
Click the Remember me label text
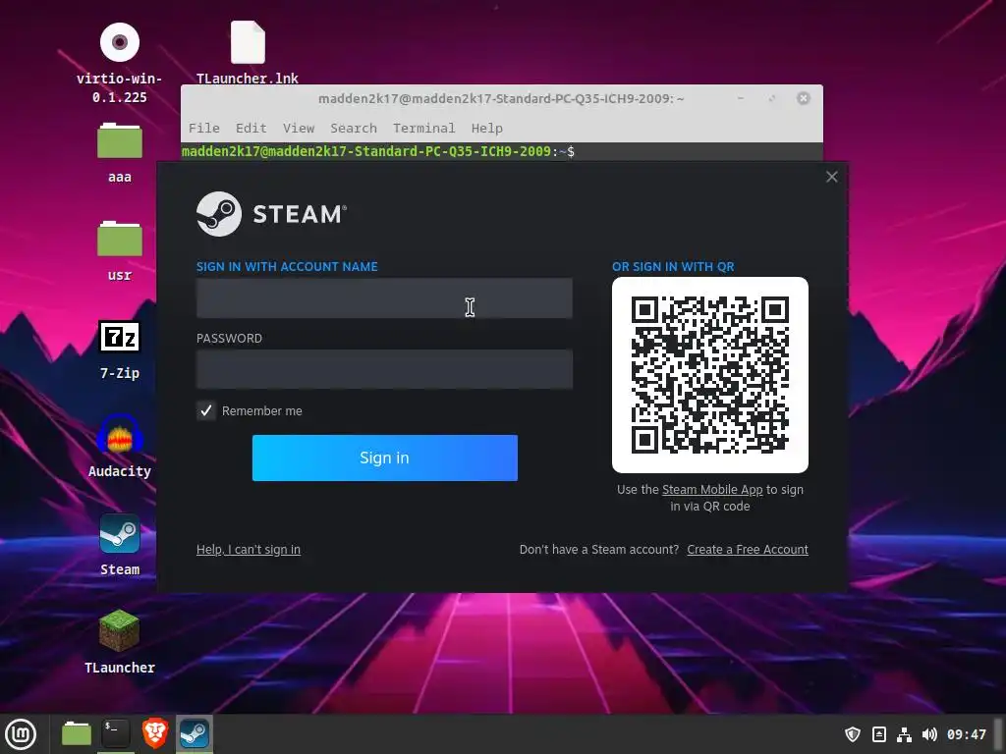(x=261, y=411)
